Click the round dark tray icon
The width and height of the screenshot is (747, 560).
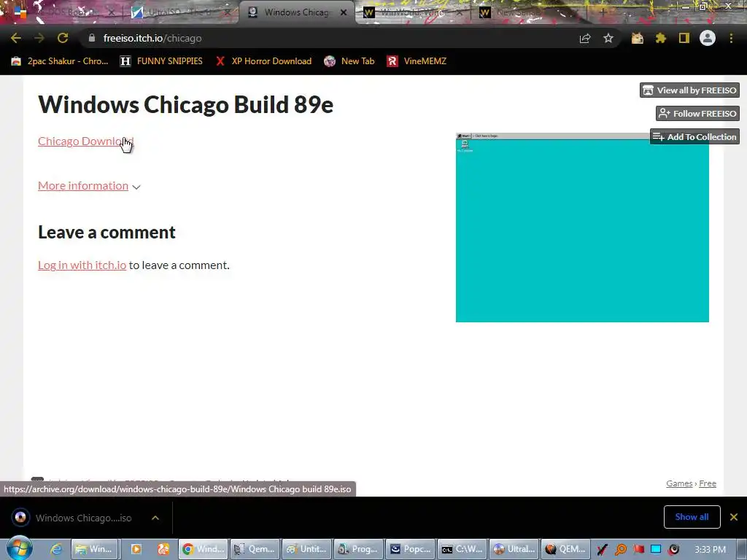[674, 550]
